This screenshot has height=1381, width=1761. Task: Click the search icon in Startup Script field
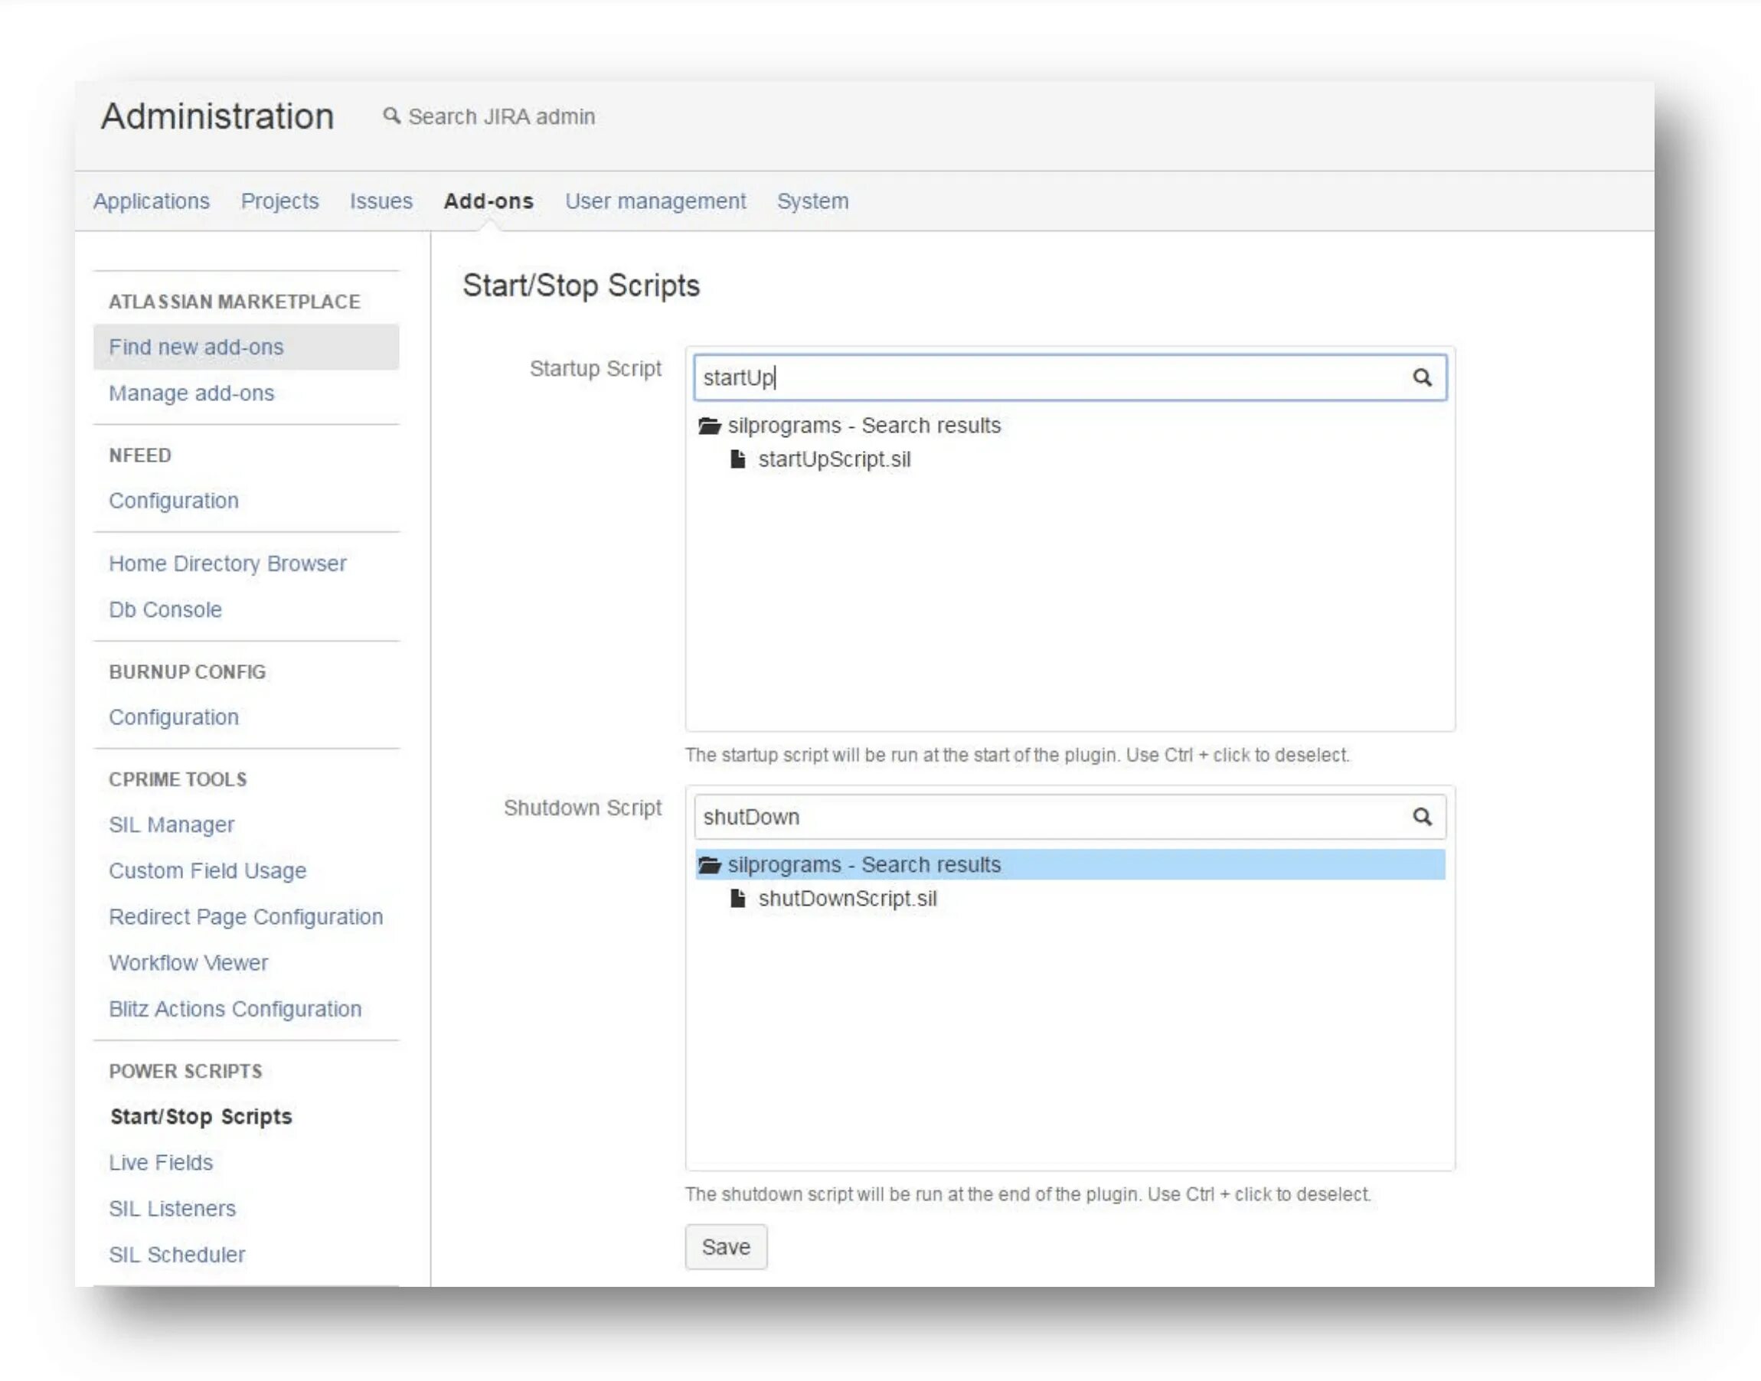(x=1423, y=376)
